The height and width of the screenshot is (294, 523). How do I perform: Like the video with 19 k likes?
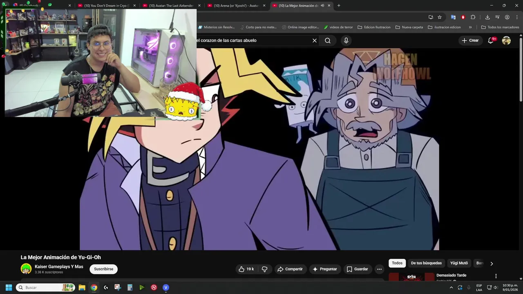(246, 269)
